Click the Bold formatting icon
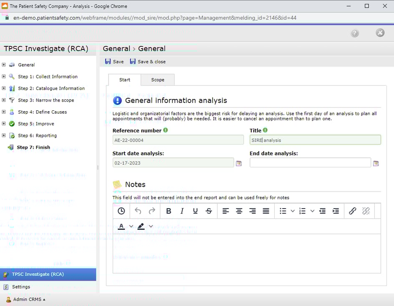The height and width of the screenshot is (306, 394). [x=169, y=211]
